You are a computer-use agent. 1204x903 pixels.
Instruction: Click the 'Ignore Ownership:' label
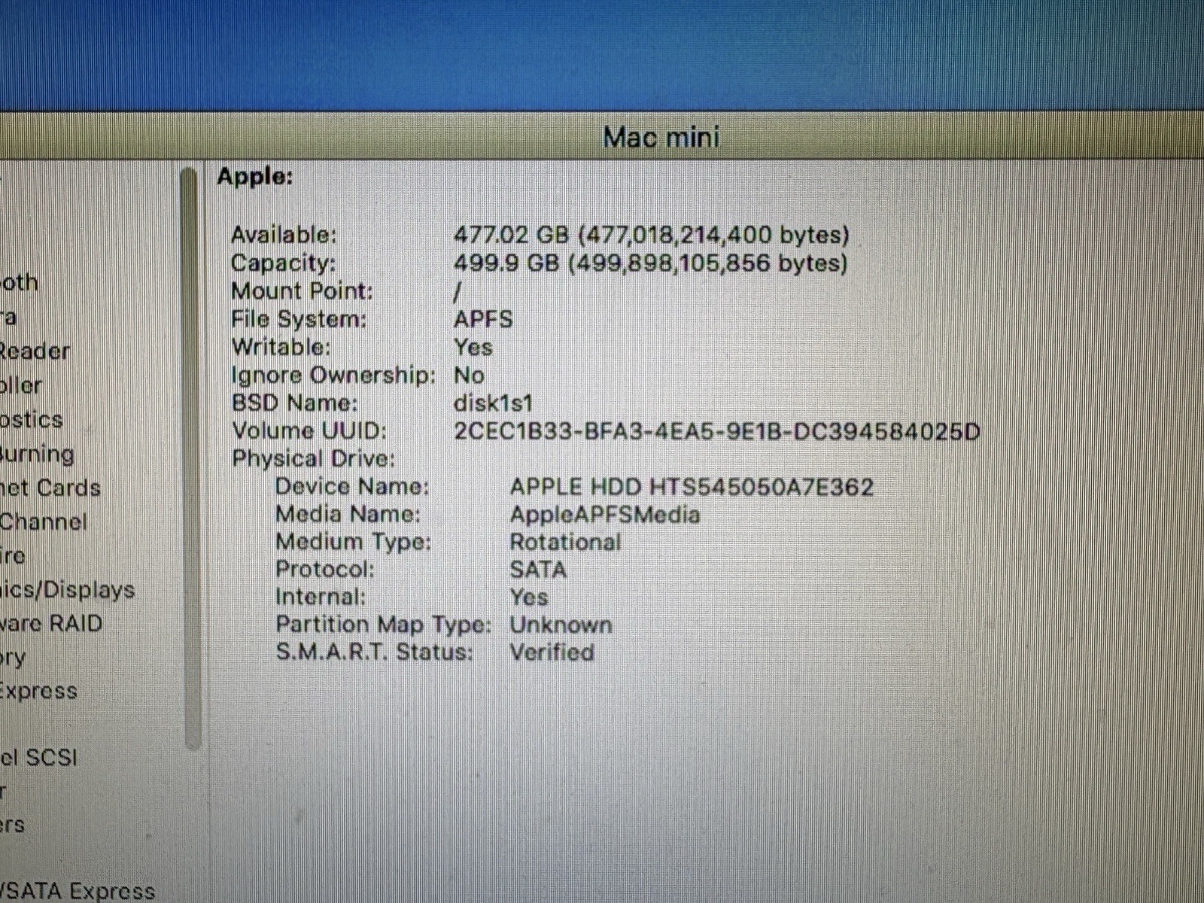333,375
